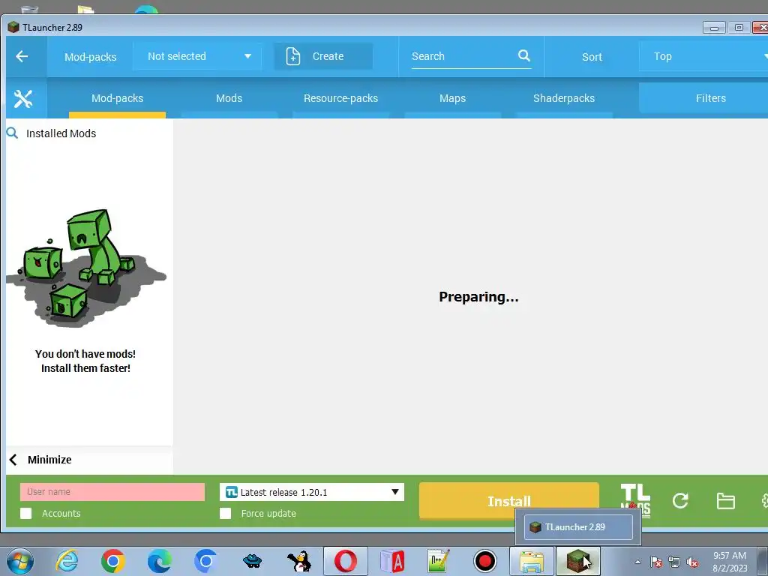
Task: Open the Filters button
Action: click(703, 98)
